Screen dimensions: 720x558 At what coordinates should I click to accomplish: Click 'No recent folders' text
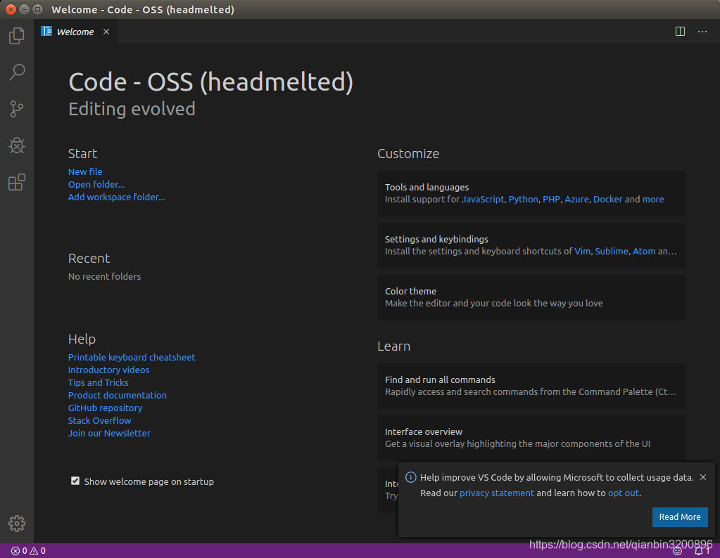click(104, 276)
